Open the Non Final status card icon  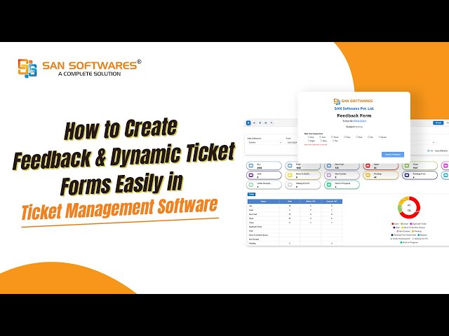[x=329, y=166]
